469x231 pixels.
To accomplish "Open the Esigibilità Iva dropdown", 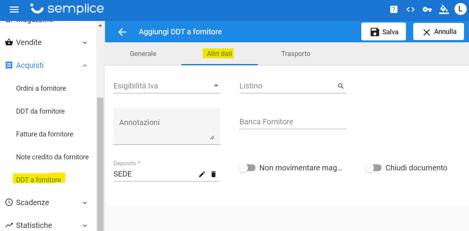I will [x=167, y=86].
